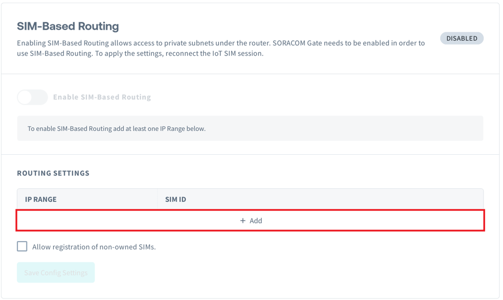
Task: Click the Add text in routing table
Action: tap(256, 220)
